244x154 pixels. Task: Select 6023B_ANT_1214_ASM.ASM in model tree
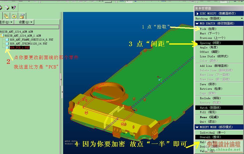[16, 31]
